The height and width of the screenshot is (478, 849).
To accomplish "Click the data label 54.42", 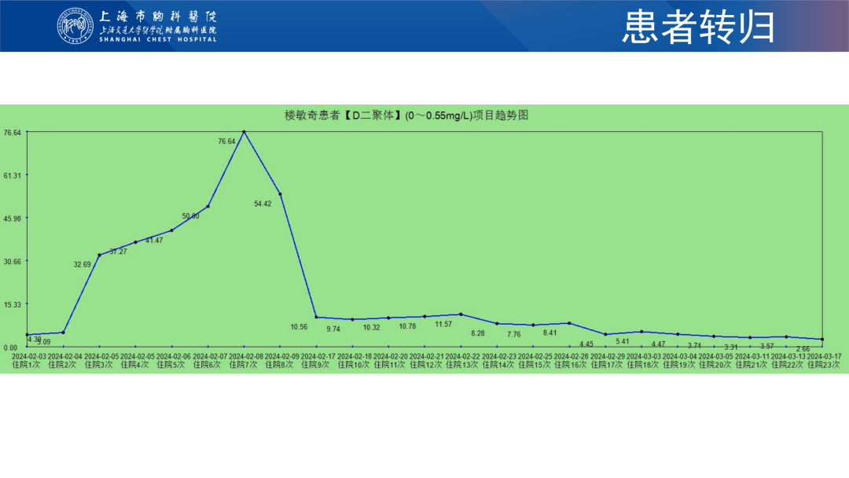I will click(263, 204).
